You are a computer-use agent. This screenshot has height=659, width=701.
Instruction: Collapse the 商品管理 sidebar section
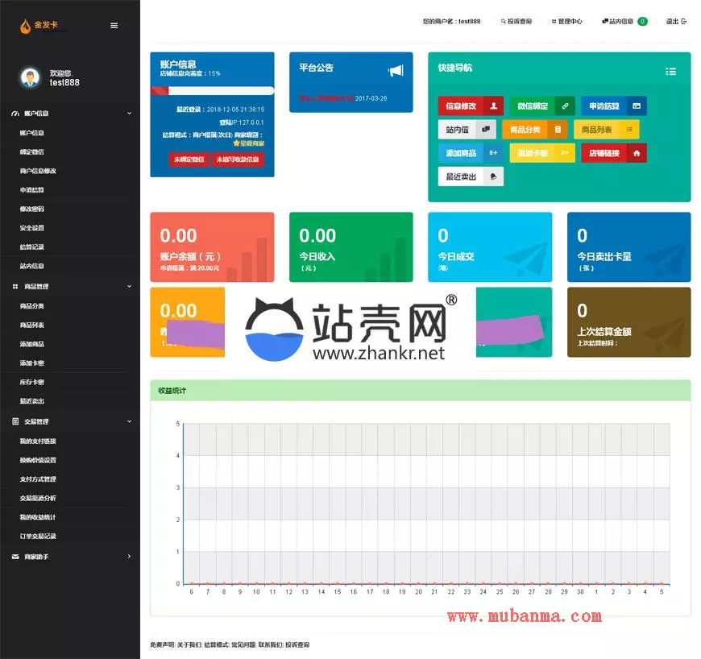(129, 286)
